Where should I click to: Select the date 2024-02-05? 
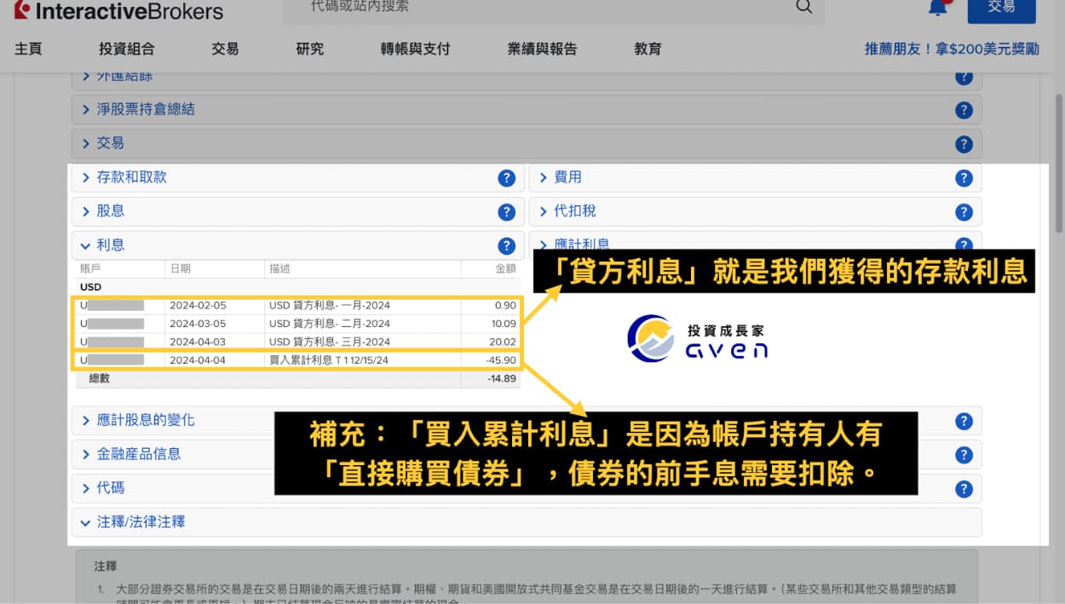tap(198, 305)
